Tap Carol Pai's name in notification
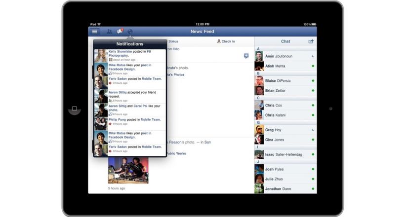 tap(140, 106)
